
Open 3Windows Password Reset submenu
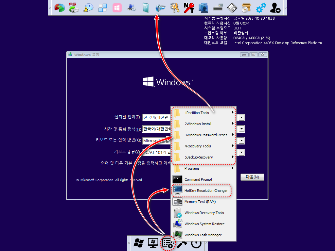(203, 135)
